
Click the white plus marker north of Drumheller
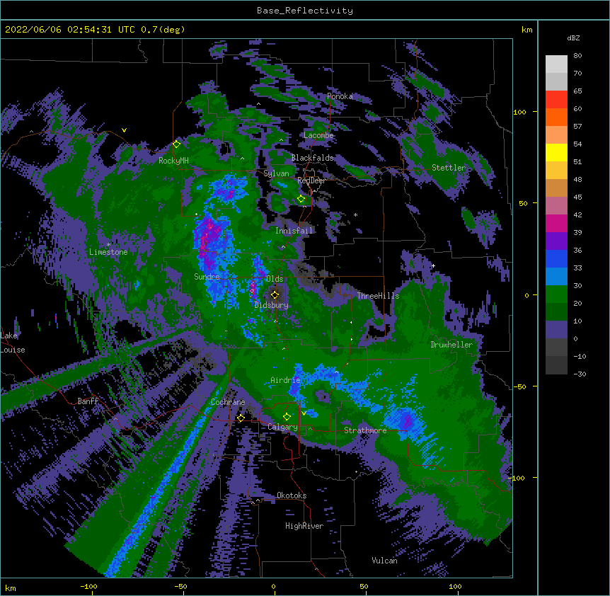coord(433,265)
